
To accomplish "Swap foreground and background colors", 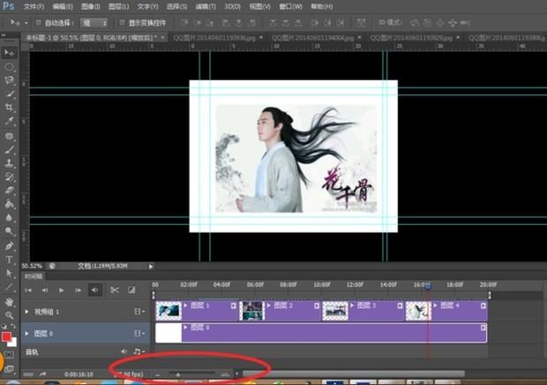I will (x=13, y=327).
